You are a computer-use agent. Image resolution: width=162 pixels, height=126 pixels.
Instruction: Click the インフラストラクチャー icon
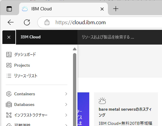[x=9, y=115]
